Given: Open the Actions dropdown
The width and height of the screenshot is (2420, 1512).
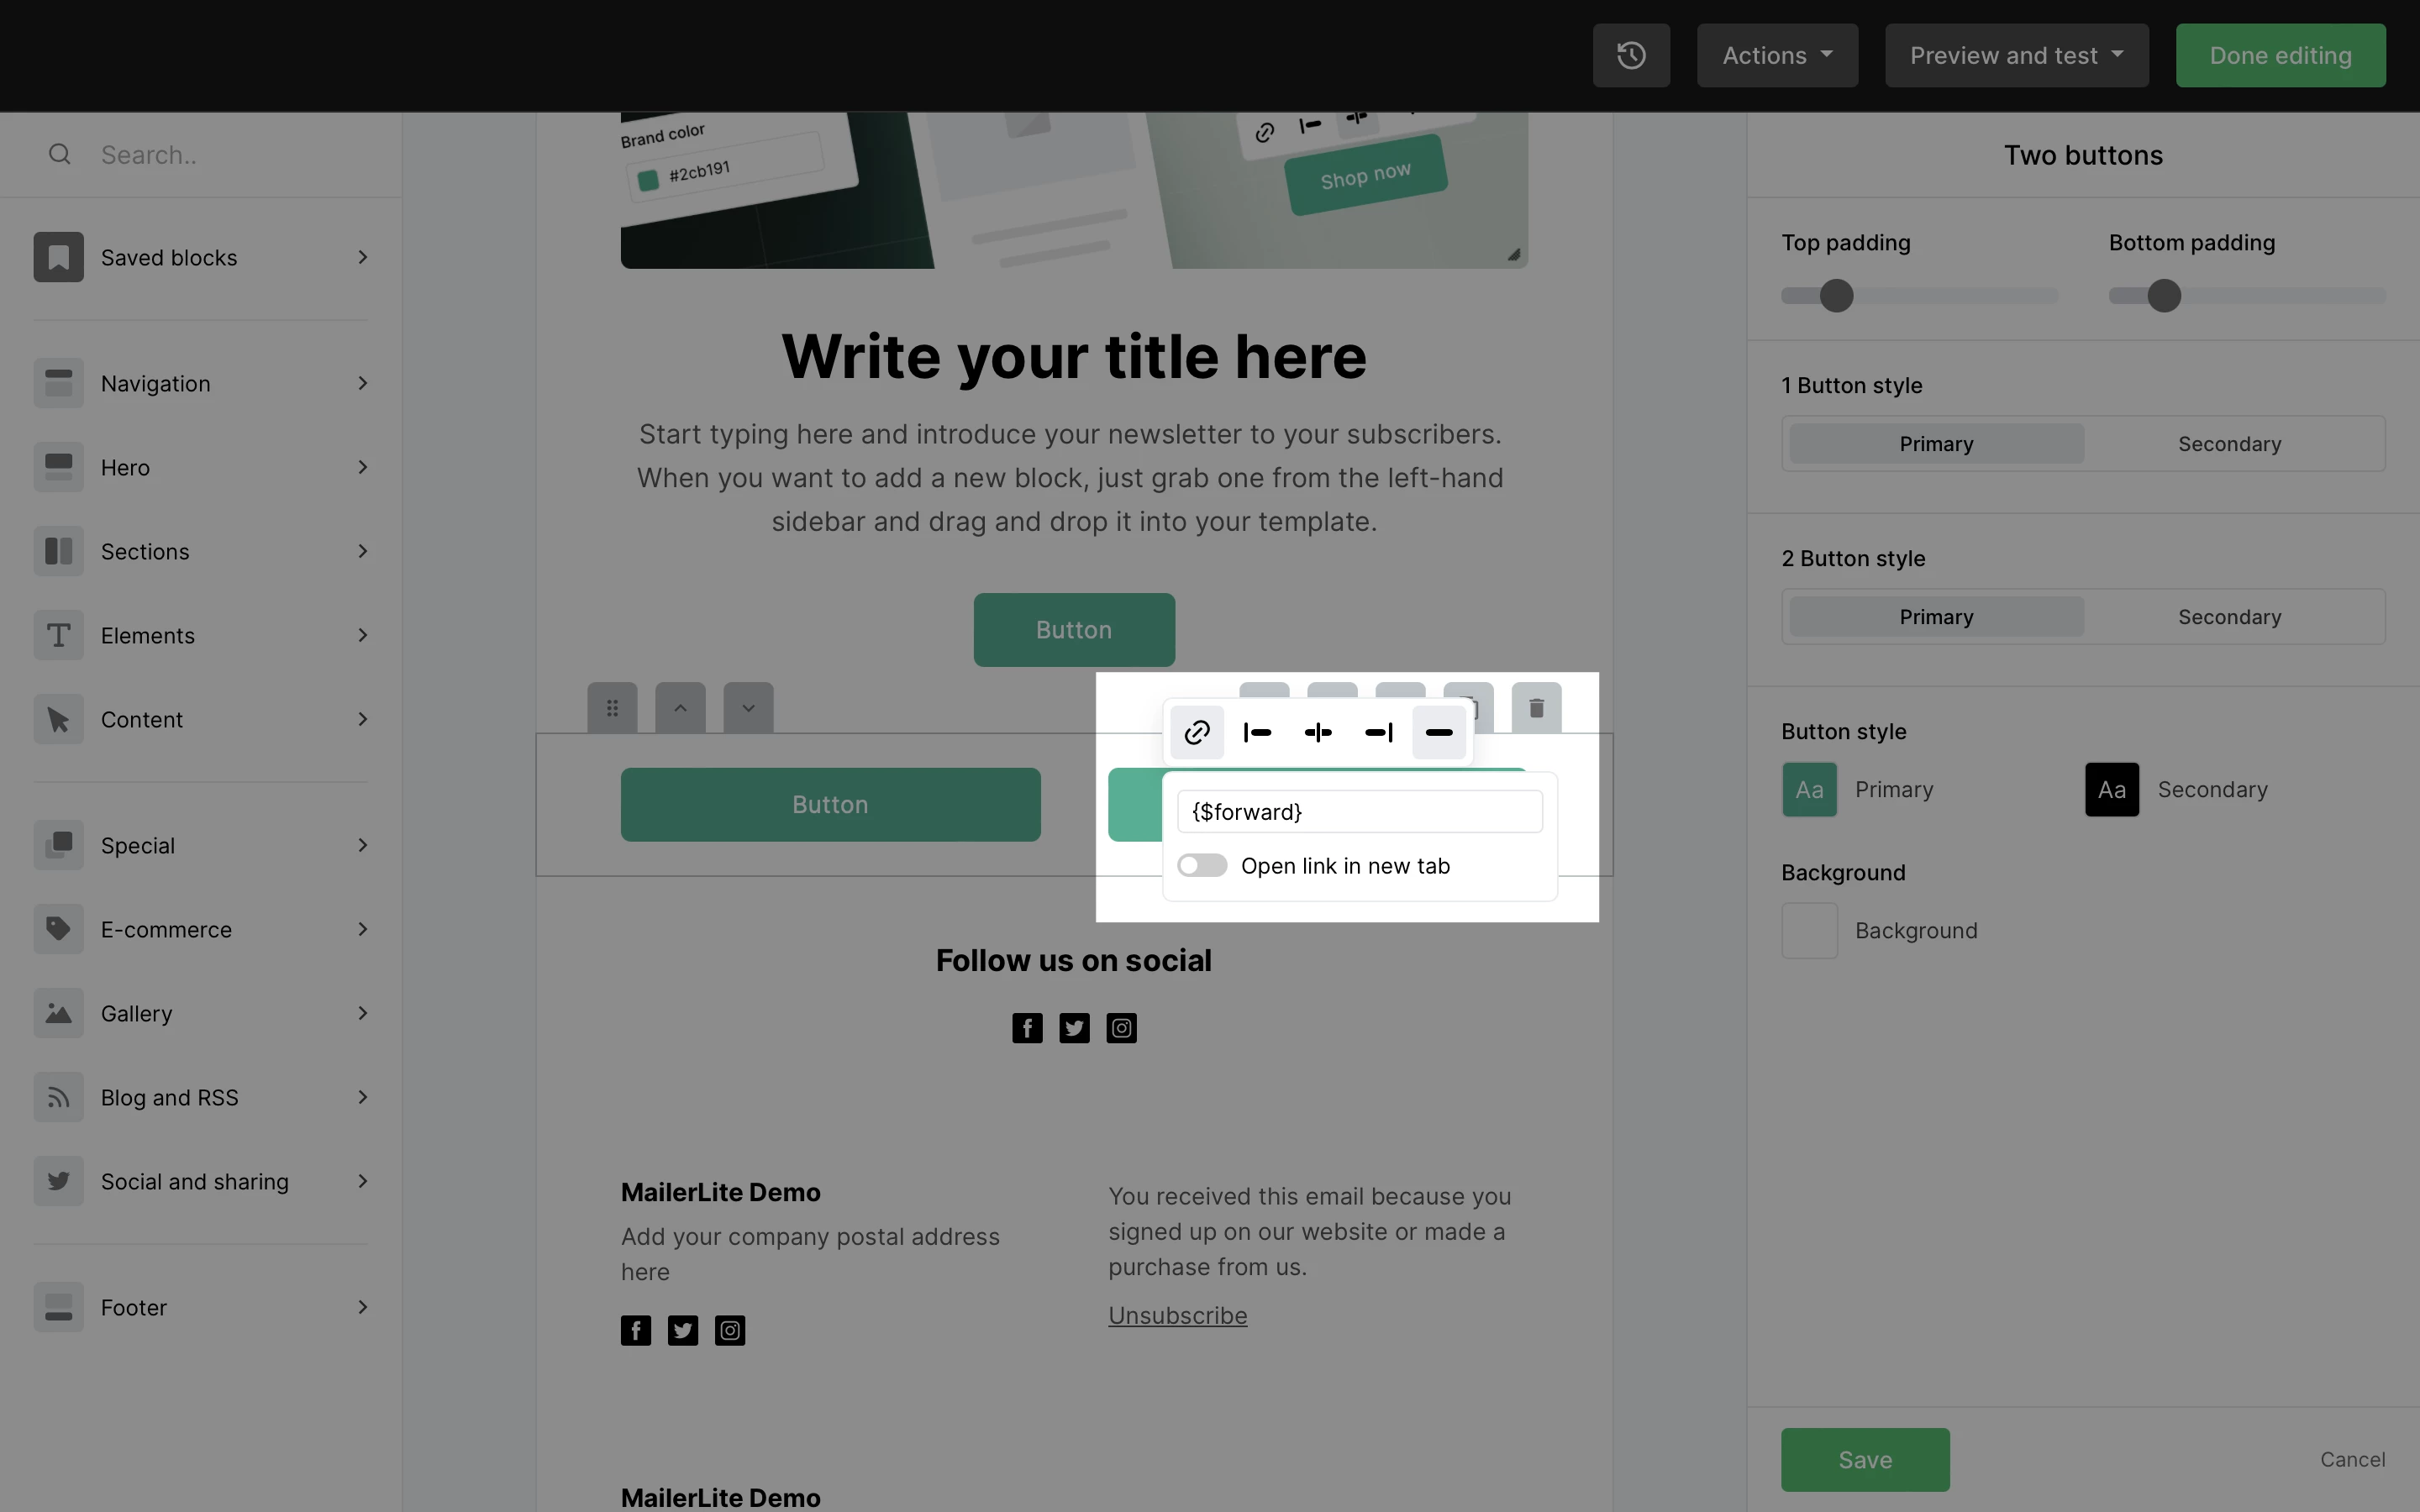Looking at the screenshot, I should click(1777, 55).
